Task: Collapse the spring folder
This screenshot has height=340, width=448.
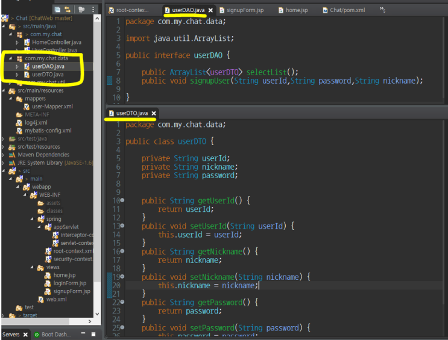Action: click(32, 219)
